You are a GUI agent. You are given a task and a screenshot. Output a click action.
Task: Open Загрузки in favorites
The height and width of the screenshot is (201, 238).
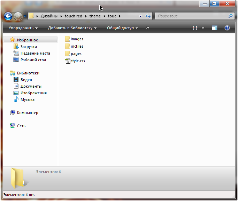tap(29, 47)
